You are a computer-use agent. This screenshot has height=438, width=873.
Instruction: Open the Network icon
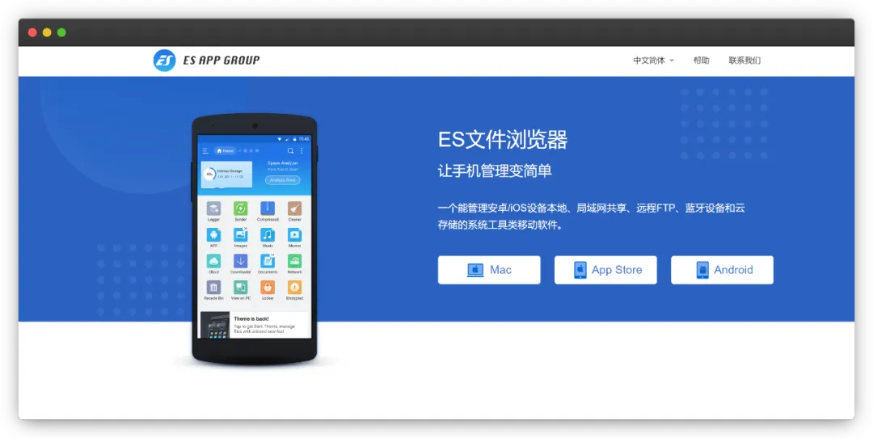click(x=294, y=261)
